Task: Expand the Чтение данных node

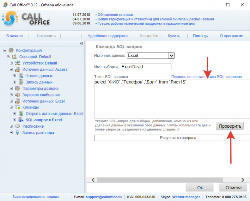Action: 14,76
